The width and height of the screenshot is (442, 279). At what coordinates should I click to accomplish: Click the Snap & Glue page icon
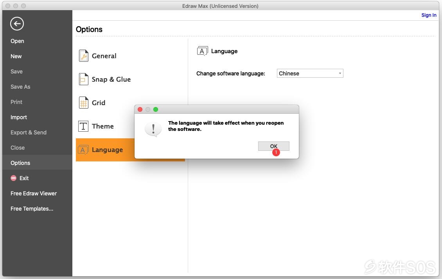point(83,79)
